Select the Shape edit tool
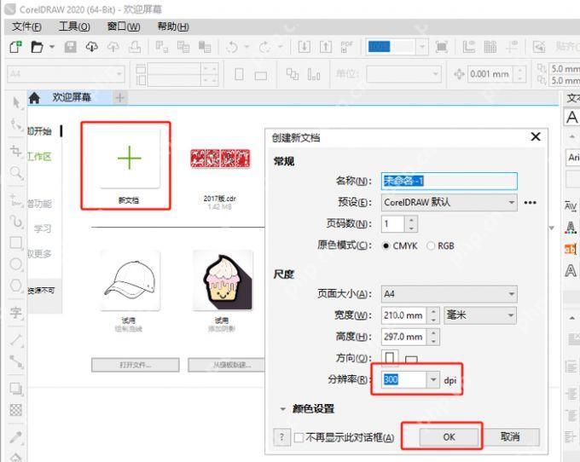This screenshot has width=580, height=462. 16,124
